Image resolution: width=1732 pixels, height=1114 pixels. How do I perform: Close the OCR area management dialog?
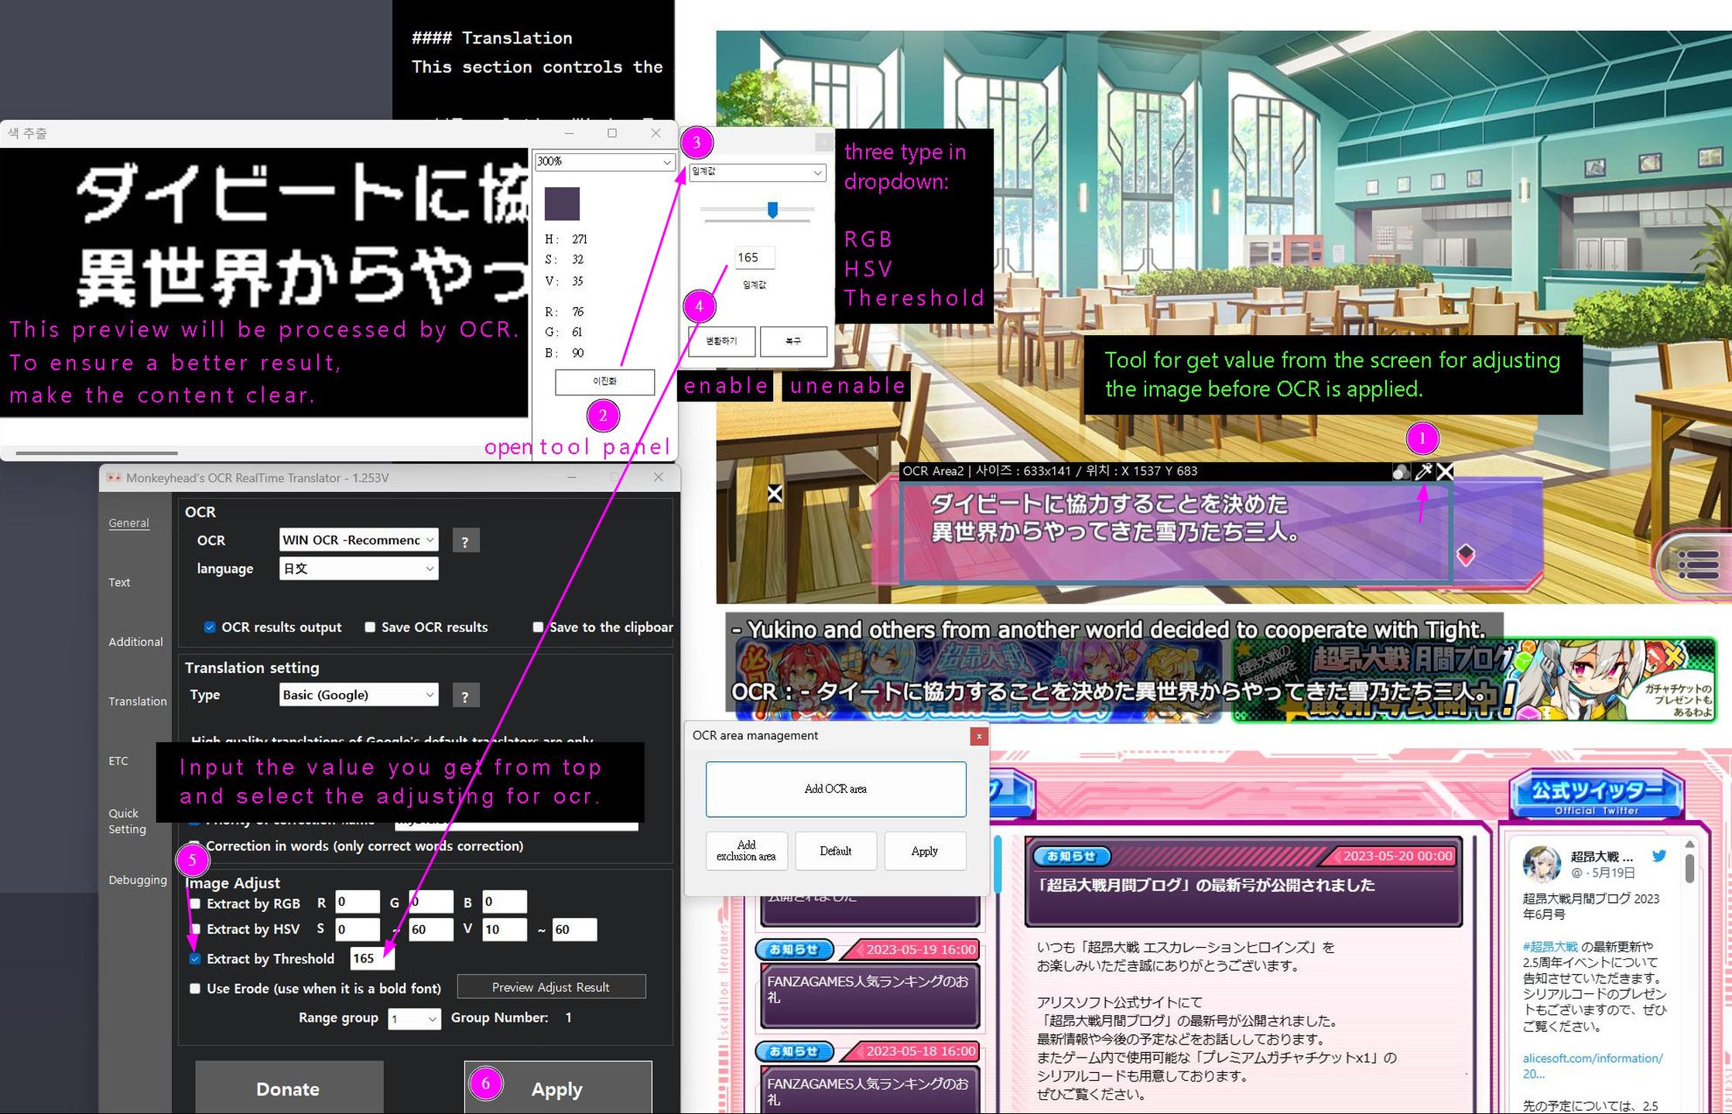tap(979, 736)
